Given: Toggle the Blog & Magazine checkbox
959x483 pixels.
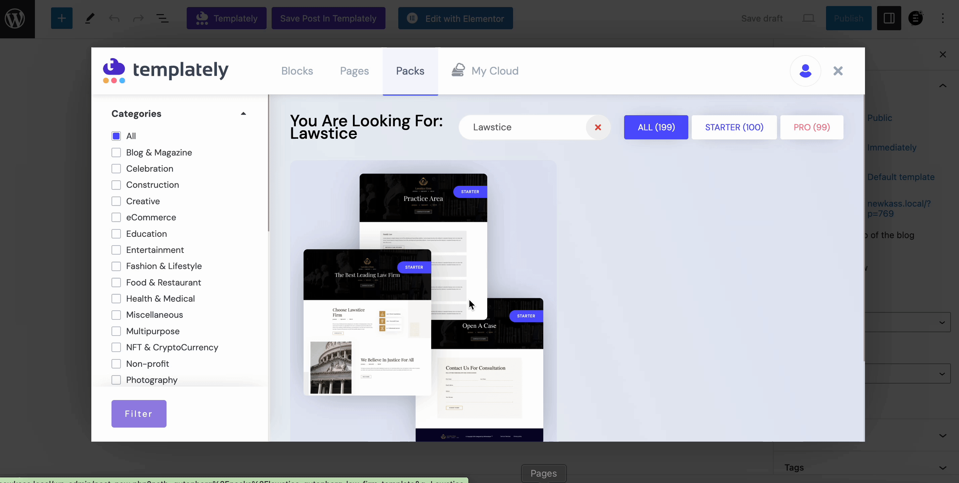Looking at the screenshot, I should (116, 152).
